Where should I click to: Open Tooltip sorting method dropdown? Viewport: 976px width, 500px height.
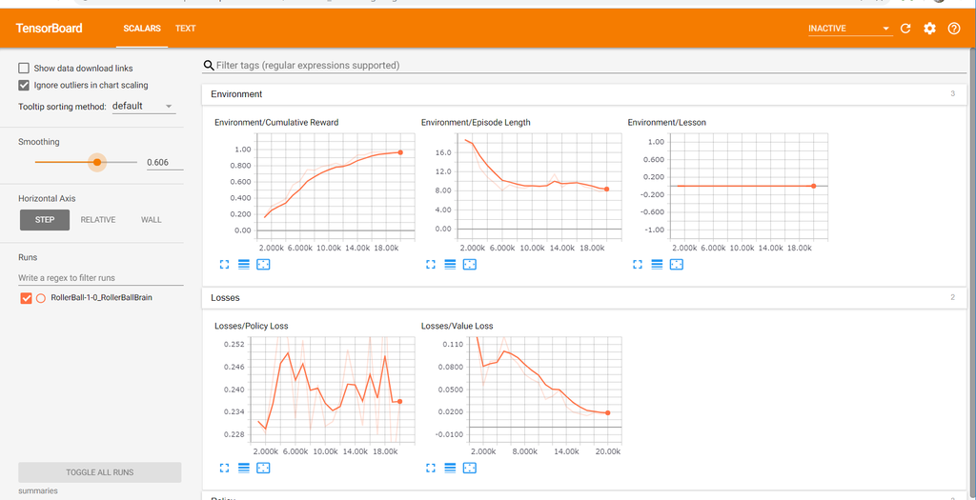click(x=144, y=107)
